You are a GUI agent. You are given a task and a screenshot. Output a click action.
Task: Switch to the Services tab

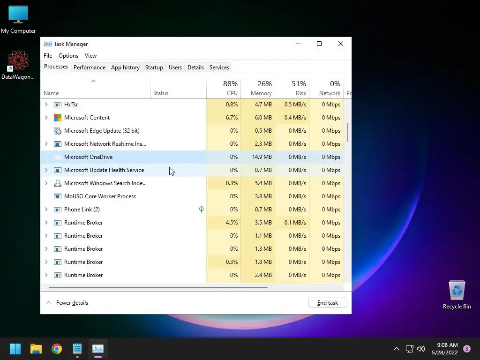pyautogui.click(x=219, y=67)
